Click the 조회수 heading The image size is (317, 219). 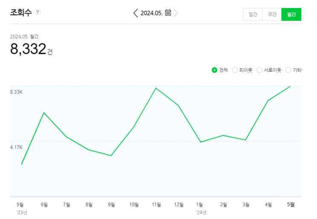pos(21,12)
